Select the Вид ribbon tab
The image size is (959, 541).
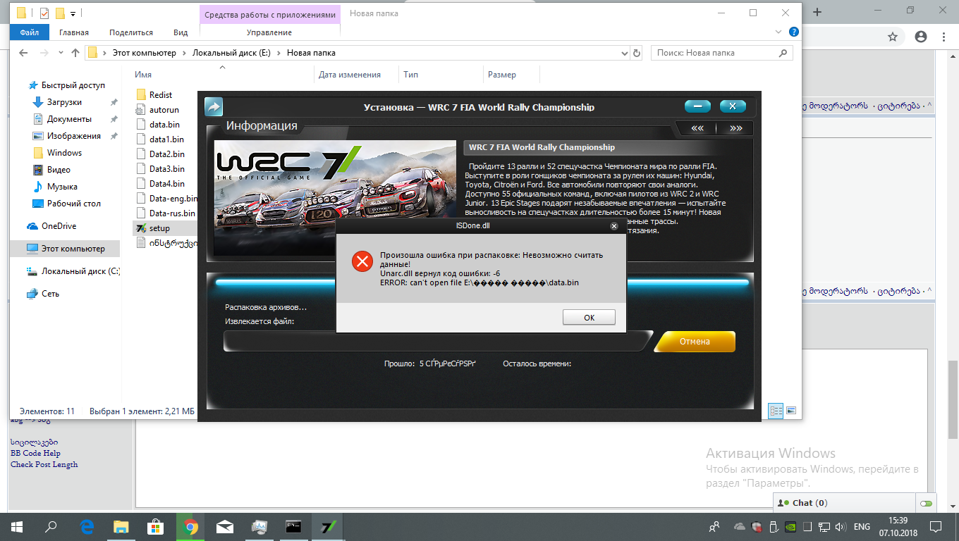181,32
